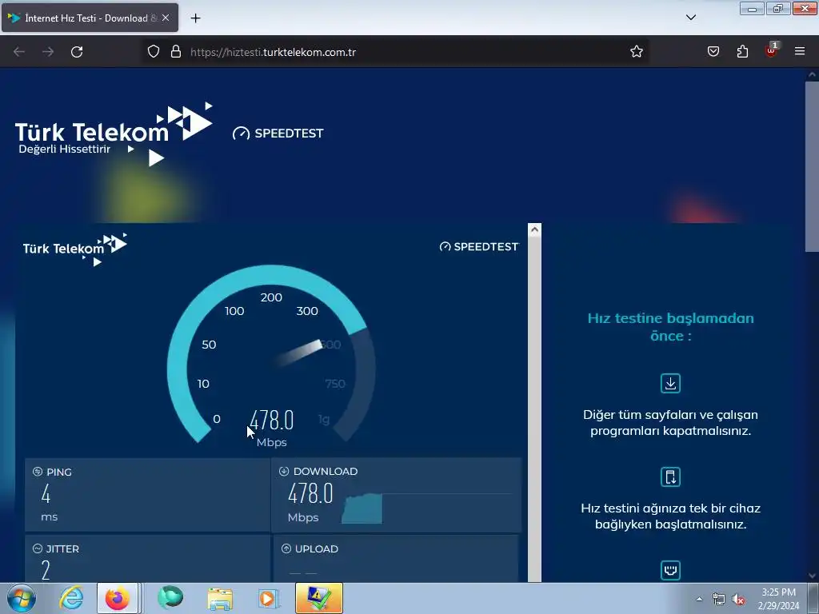The width and height of the screenshot is (819, 614).
Task: Click the download speed graph
Action: click(x=362, y=508)
